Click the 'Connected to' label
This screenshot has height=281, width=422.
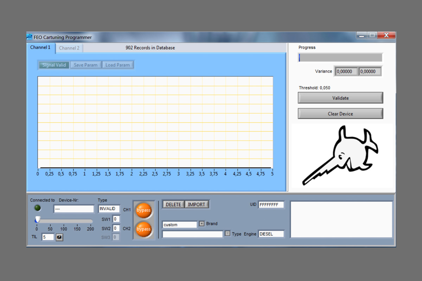tap(43, 200)
